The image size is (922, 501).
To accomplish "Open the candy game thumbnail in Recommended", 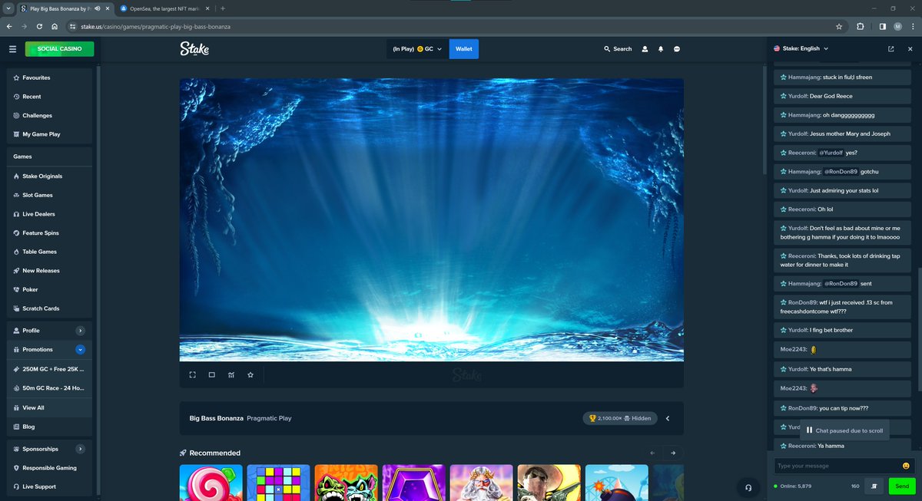I will 211,483.
